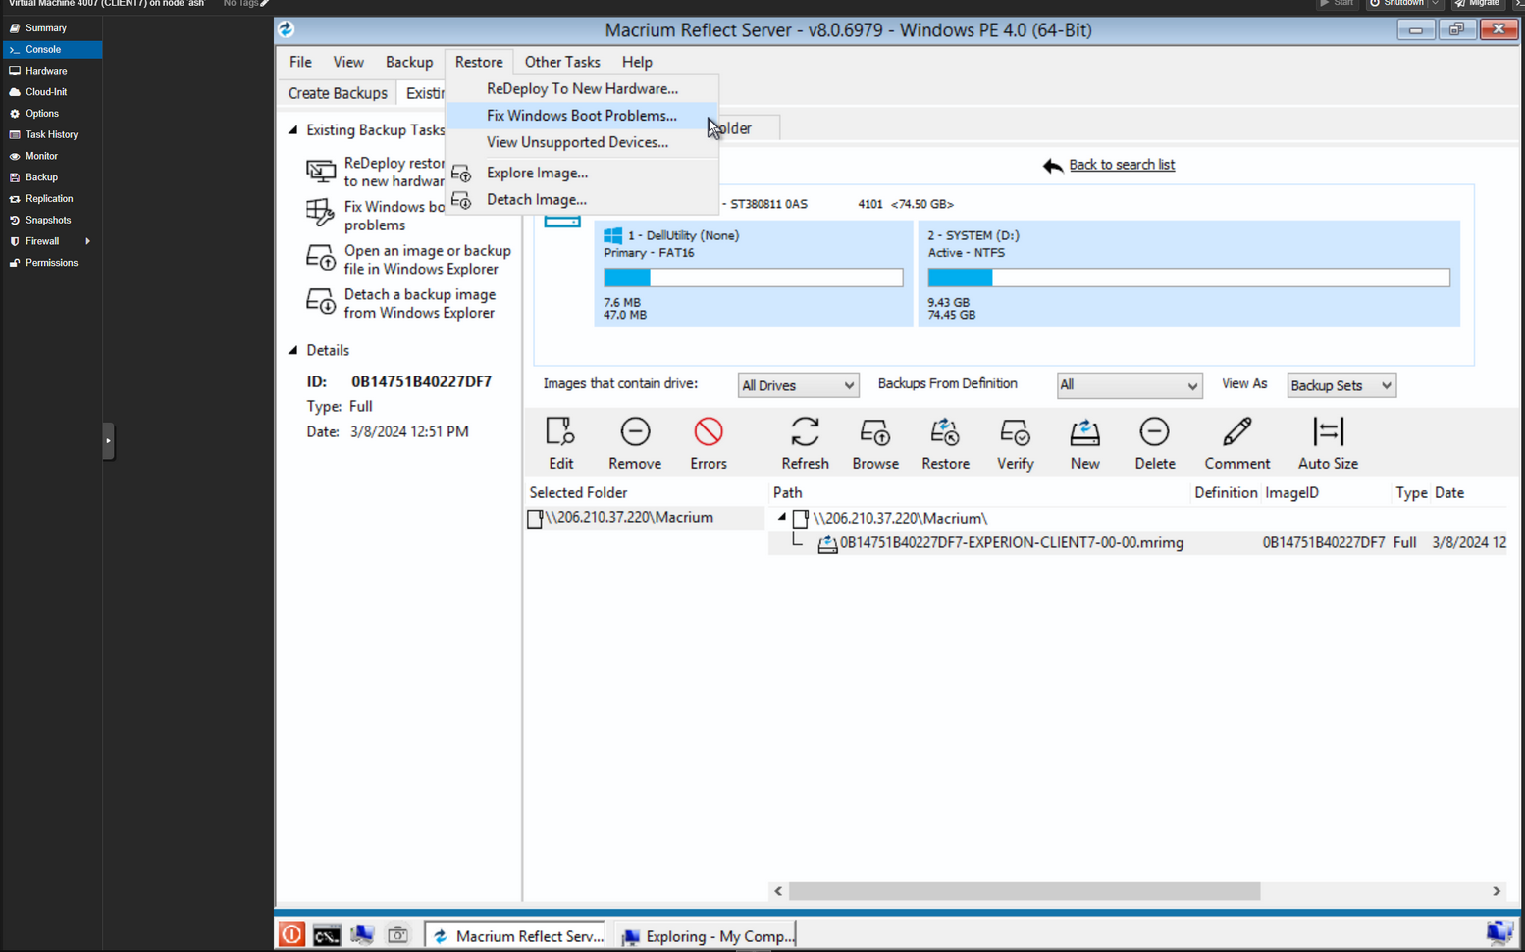Click the Edit folder icon in toolbar
This screenshot has height=952, width=1525.
(560, 432)
